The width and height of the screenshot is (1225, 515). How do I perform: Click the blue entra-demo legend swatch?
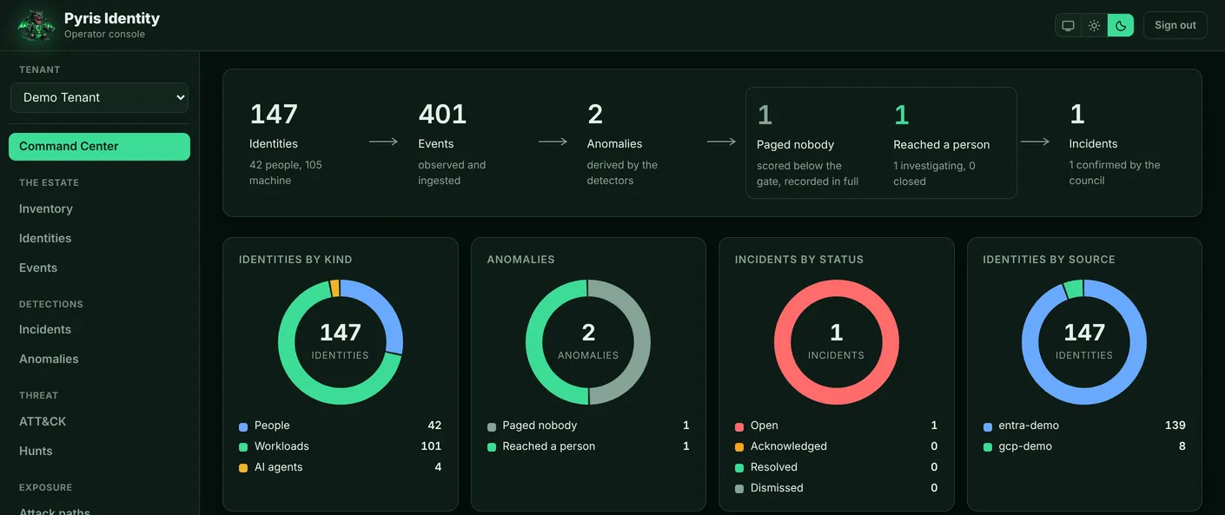pyautogui.click(x=988, y=426)
